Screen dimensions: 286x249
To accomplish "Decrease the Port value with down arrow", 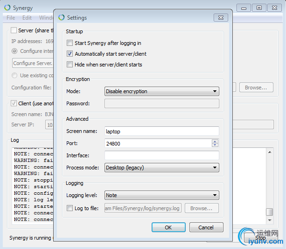I will [215, 145].
